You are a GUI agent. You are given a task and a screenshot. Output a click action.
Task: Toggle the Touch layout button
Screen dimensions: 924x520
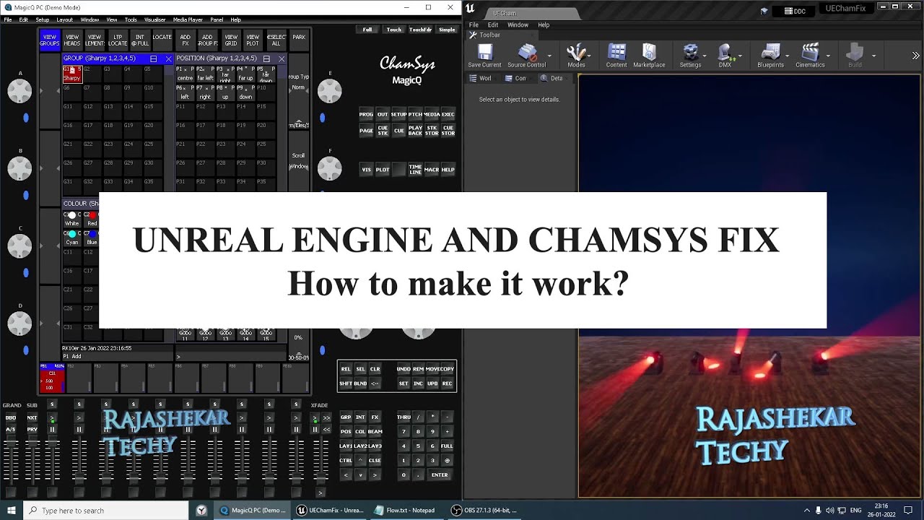click(393, 30)
